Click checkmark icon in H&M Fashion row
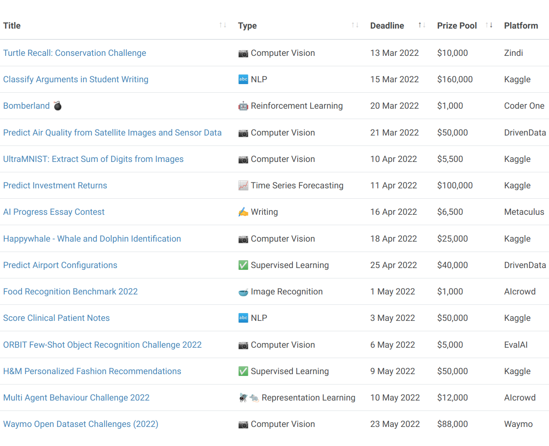The height and width of the screenshot is (446, 549). click(x=243, y=371)
